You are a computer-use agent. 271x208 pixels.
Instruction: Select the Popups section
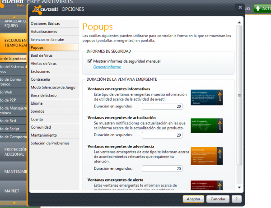tap(54, 47)
